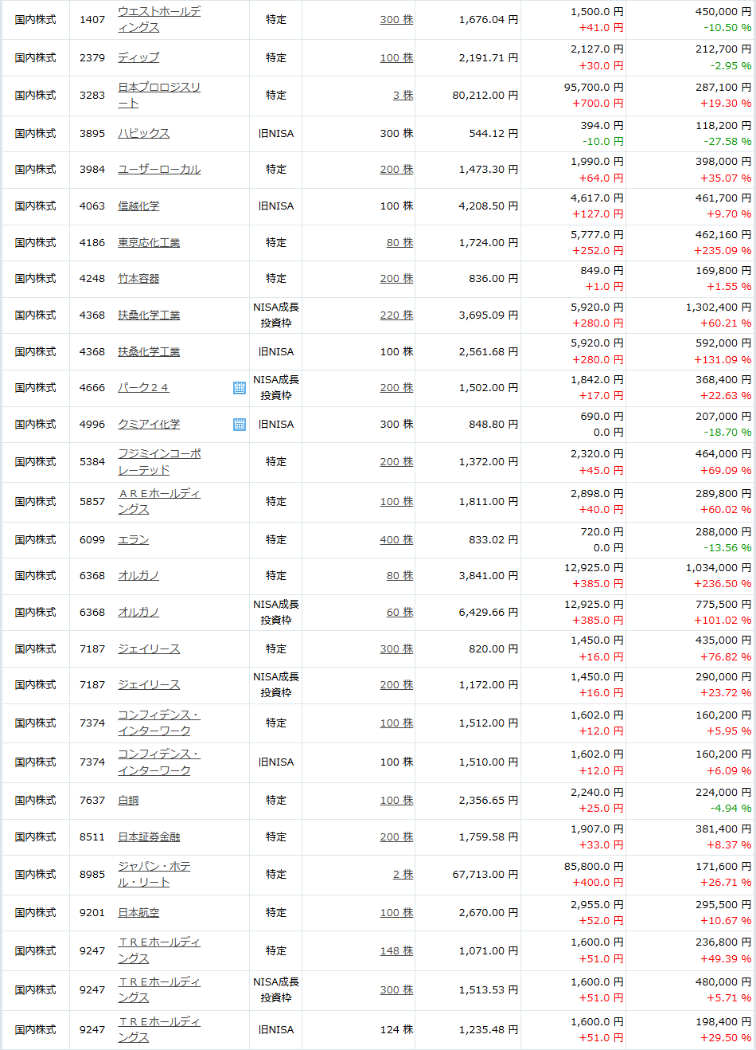Click the 200 株 quantity for パーク２４
This screenshot has height=1050, width=756.
[396, 387]
